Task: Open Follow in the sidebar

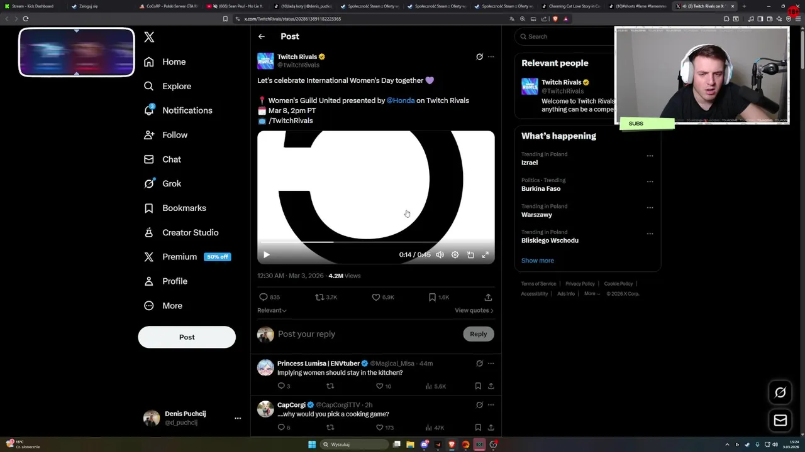Action: pyautogui.click(x=165, y=135)
